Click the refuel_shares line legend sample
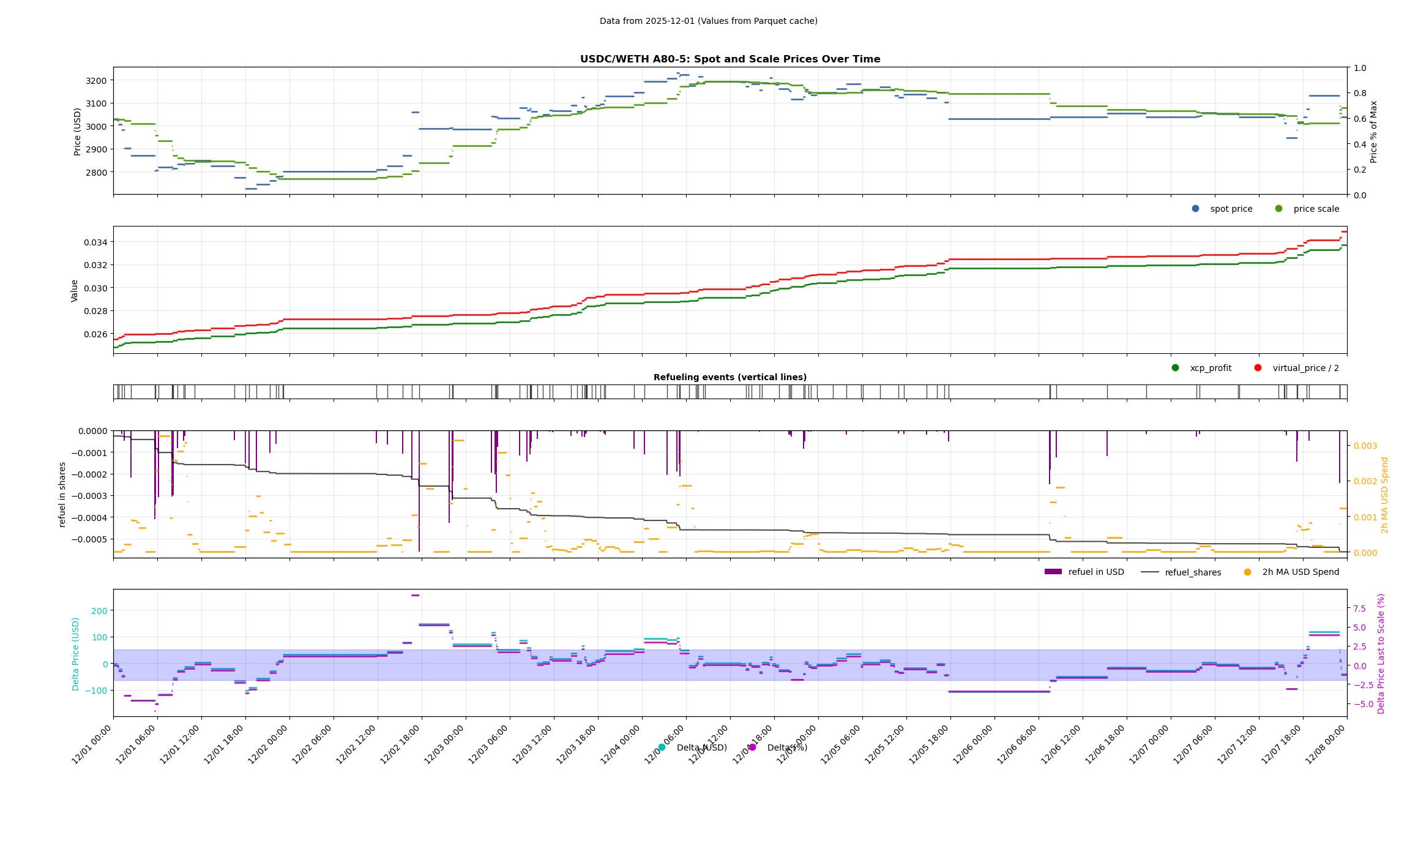1418x843 pixels. [x=1150, y=572]
